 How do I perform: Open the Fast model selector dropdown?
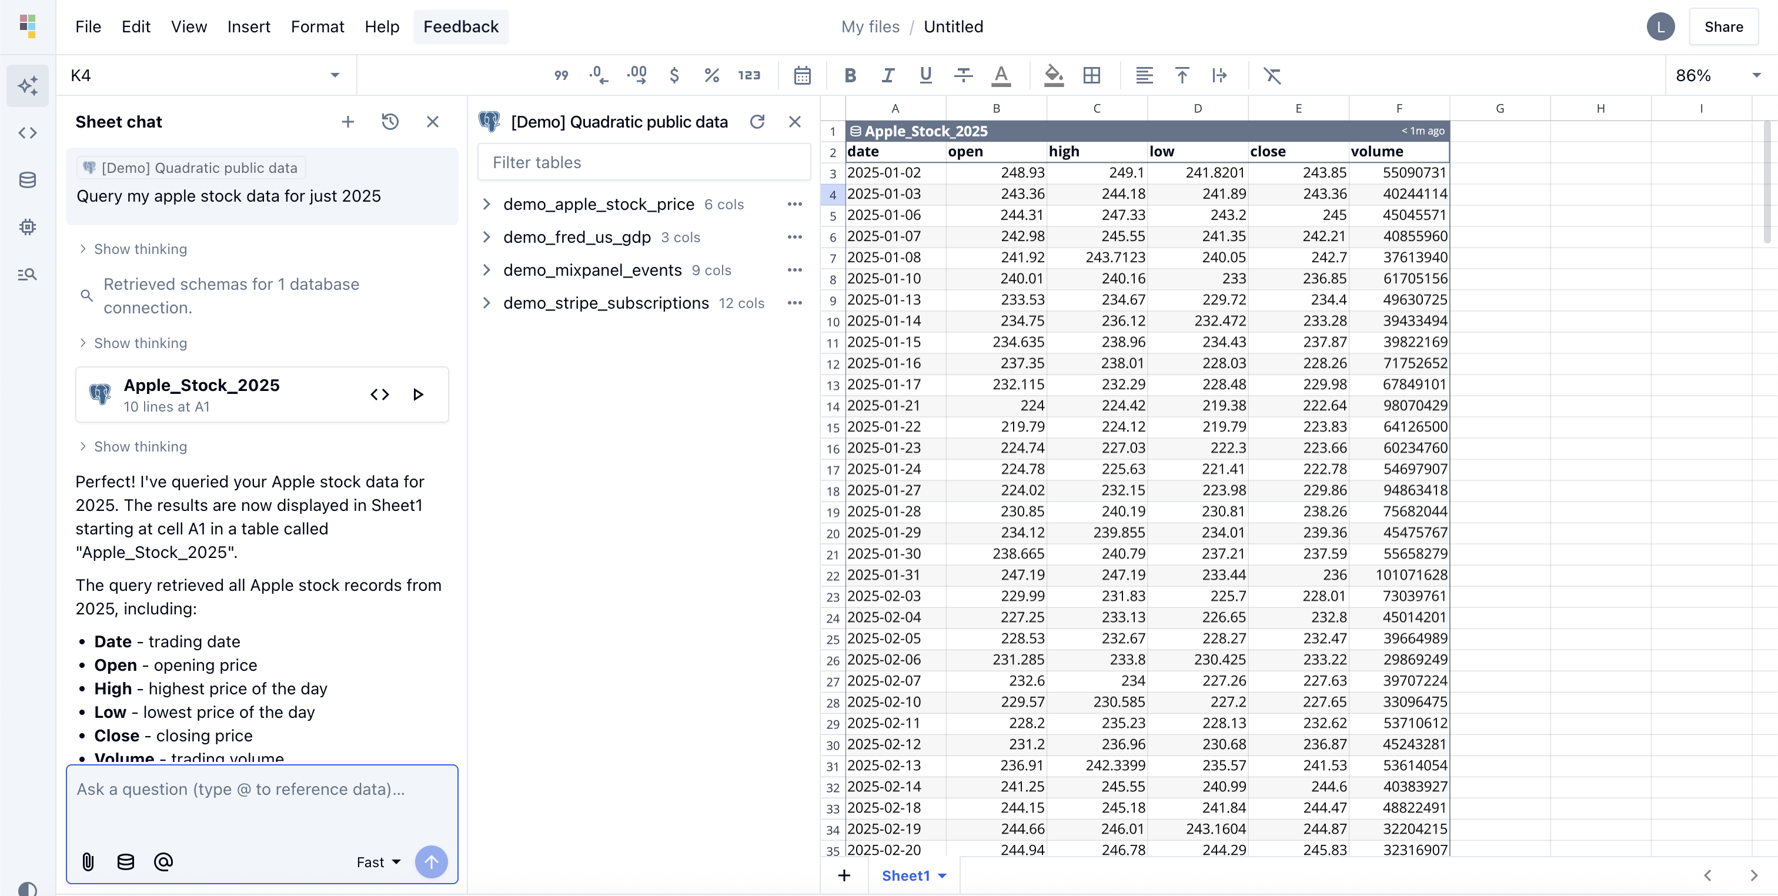tap(377, 861)
